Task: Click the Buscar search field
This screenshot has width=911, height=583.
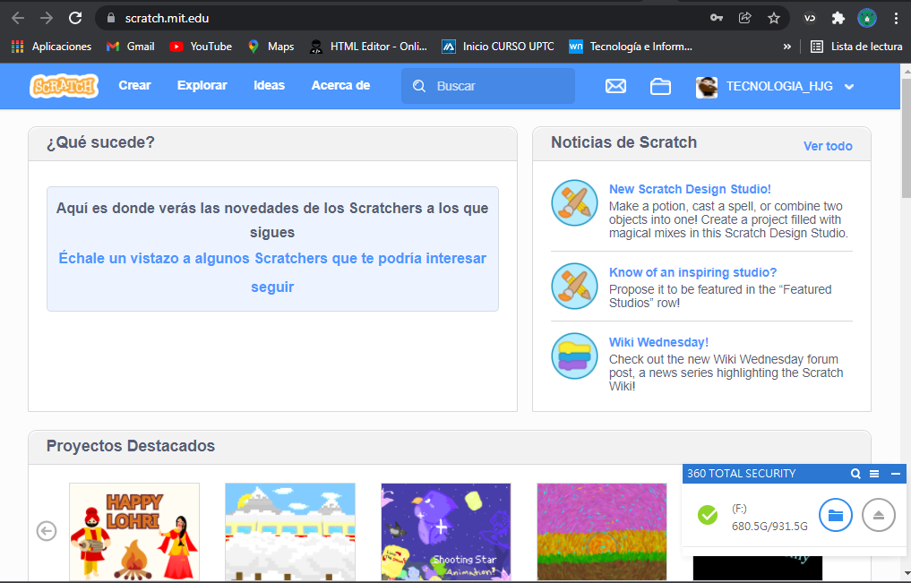Action: pyautogui.click(x=488, y=86)
